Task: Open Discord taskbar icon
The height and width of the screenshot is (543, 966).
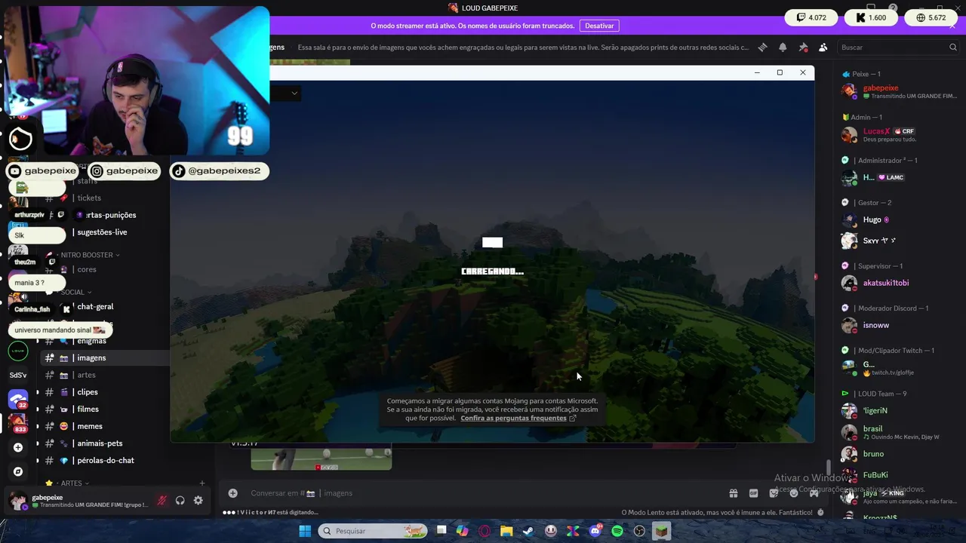Action: pyautogui.click(x=595, y=531)
